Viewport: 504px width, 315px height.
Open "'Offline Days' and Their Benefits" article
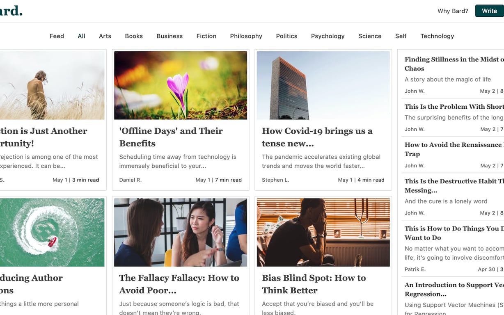[171, 137]
